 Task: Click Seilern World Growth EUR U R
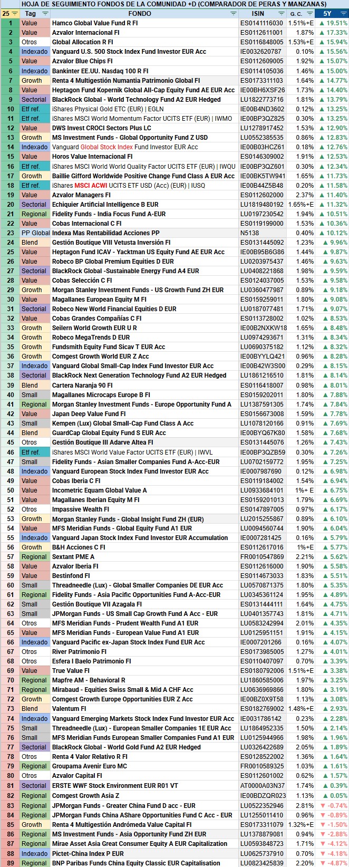pos(144,328)
